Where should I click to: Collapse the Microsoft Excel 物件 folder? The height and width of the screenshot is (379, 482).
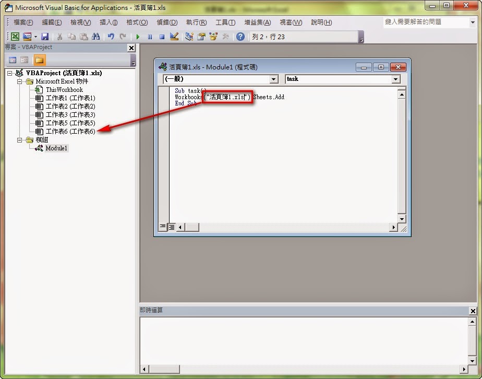[x=19, y=81]
